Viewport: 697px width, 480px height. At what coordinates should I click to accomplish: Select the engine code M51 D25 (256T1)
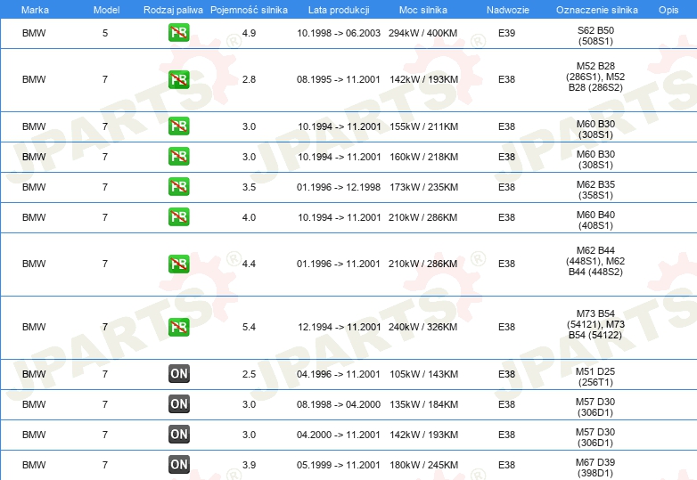595,377
